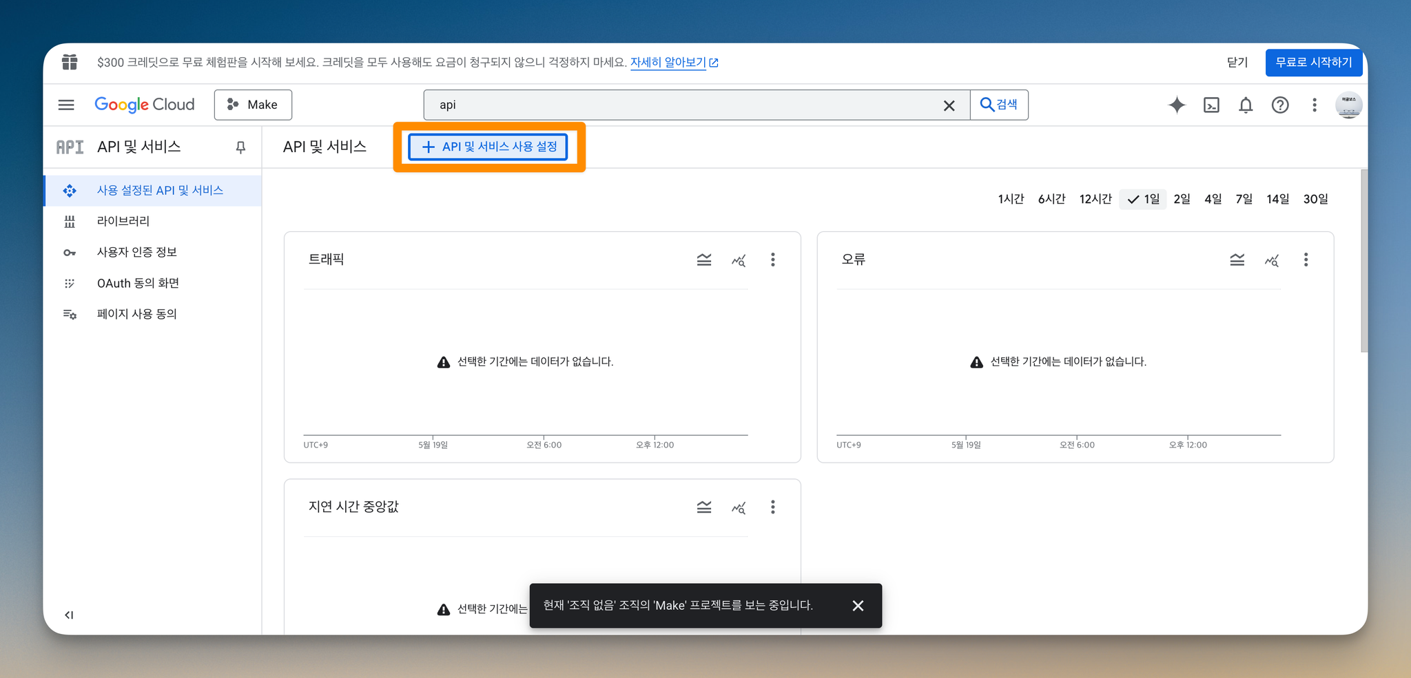Open metrics explorer icon on 오류 chart
Screen dimensions: 1411x678
tap(1272, 259)
